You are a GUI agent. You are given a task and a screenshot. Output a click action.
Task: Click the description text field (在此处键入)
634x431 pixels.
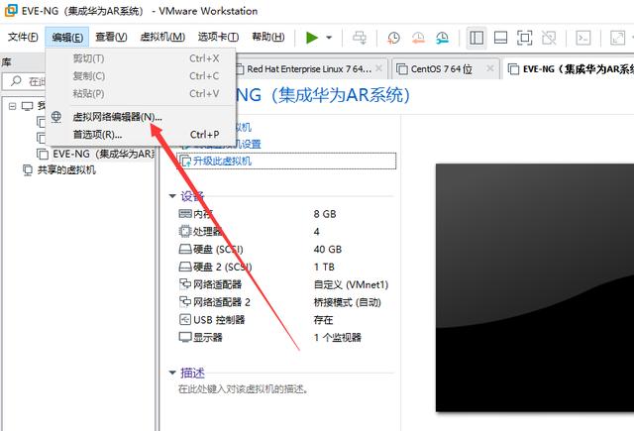click(x=244, y=389)
